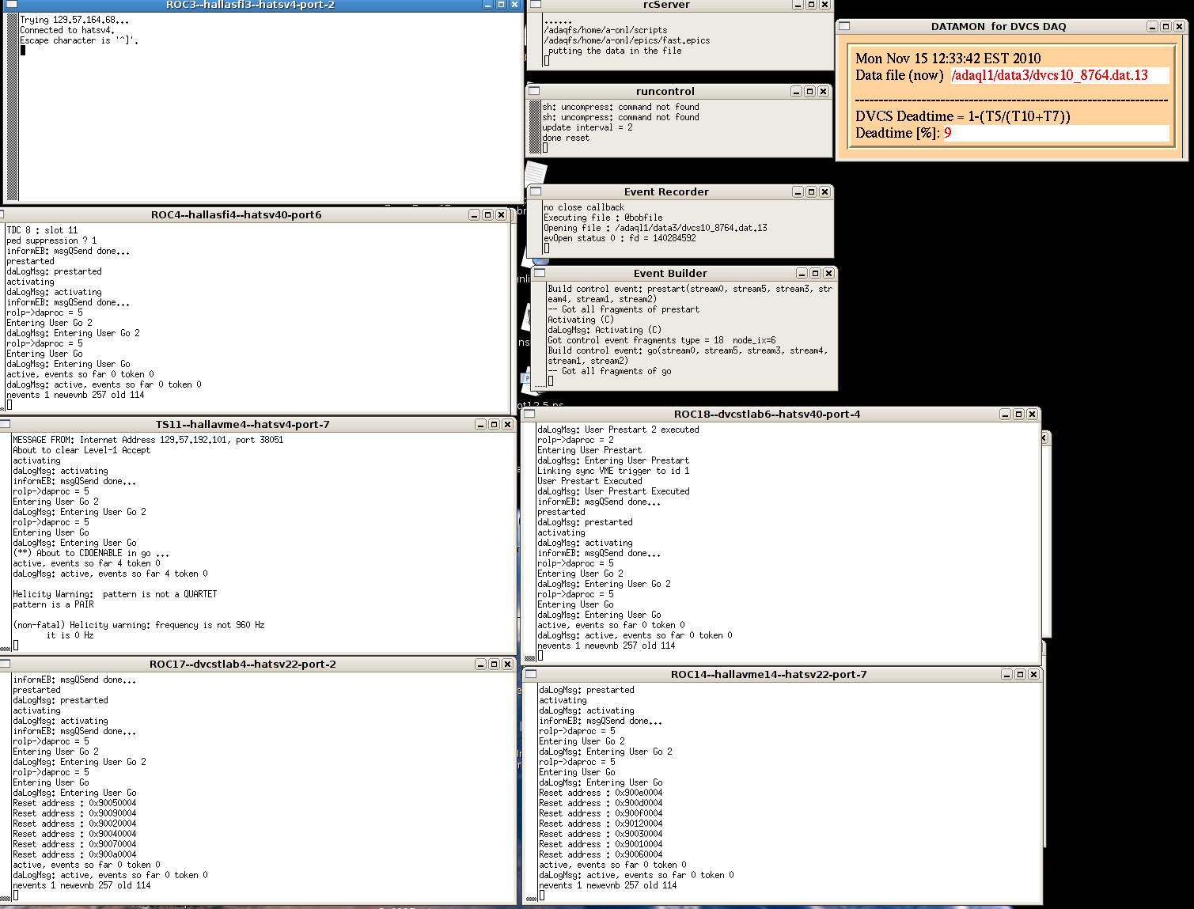The image size is (1194, 909).
Task: Open the window menu icon of Event Builder
Action: [540, 273]
